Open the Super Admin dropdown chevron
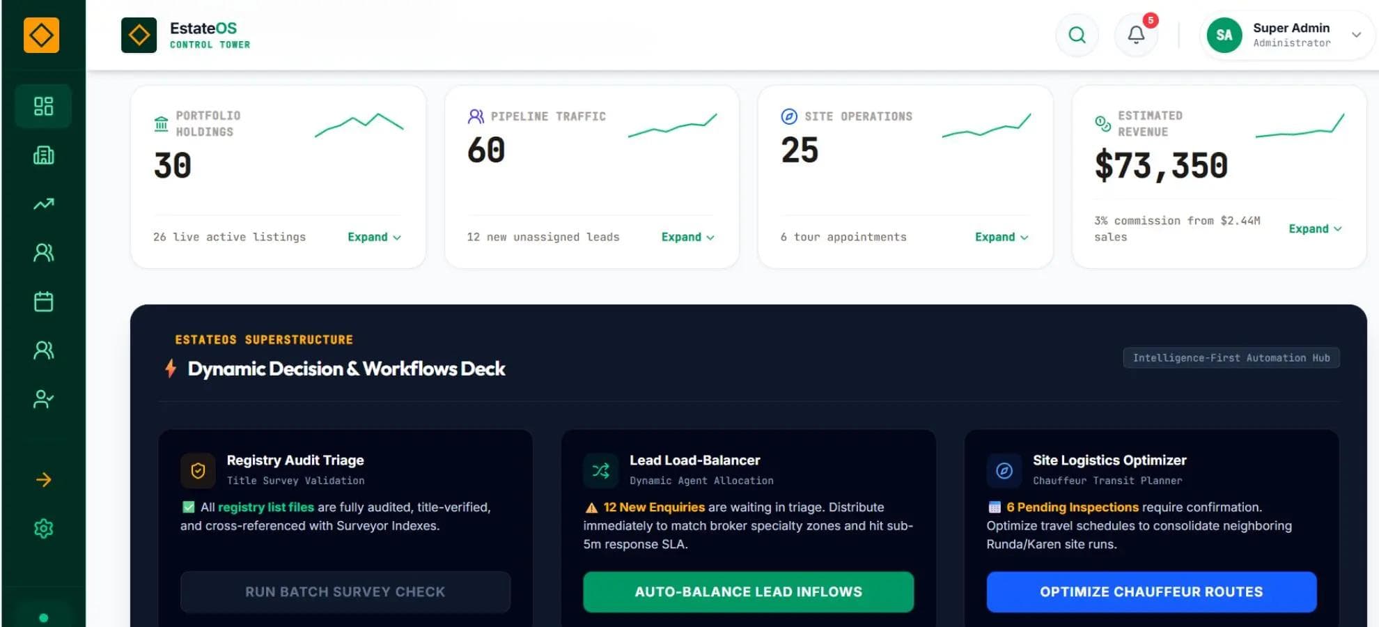The width and height of the screenshot is (1379, 627). tap(1356, 35)
